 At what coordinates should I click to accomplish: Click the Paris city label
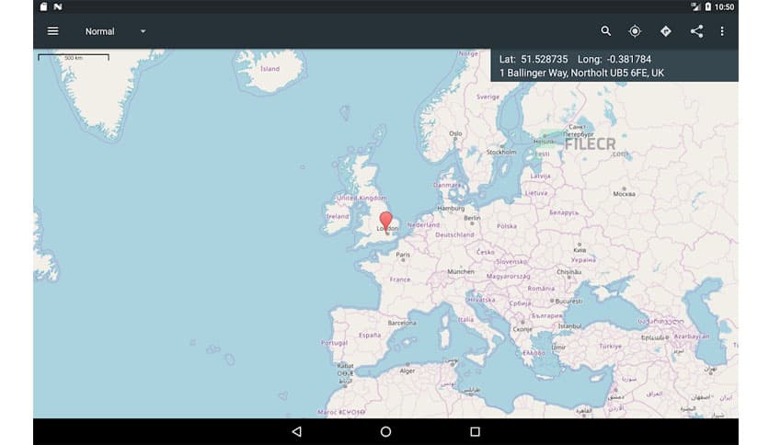pos(403,255)
